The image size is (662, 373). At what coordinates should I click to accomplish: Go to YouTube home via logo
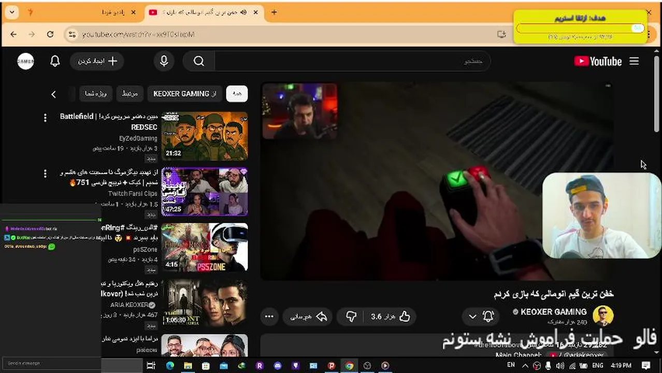click(x=598, y=61)
